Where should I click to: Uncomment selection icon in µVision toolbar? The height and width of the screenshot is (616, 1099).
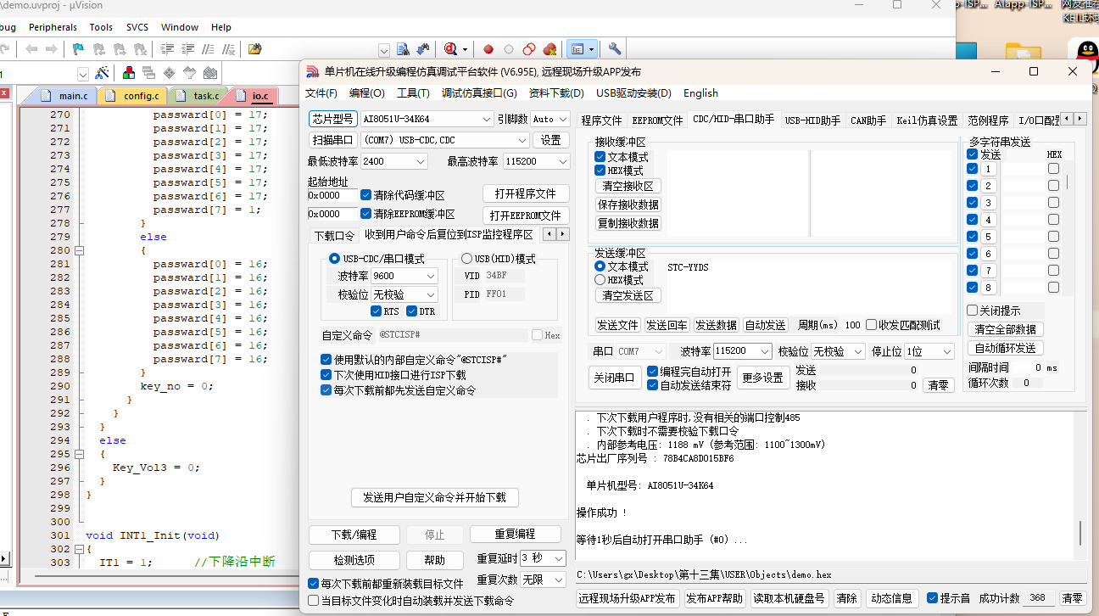pos(229,49)
